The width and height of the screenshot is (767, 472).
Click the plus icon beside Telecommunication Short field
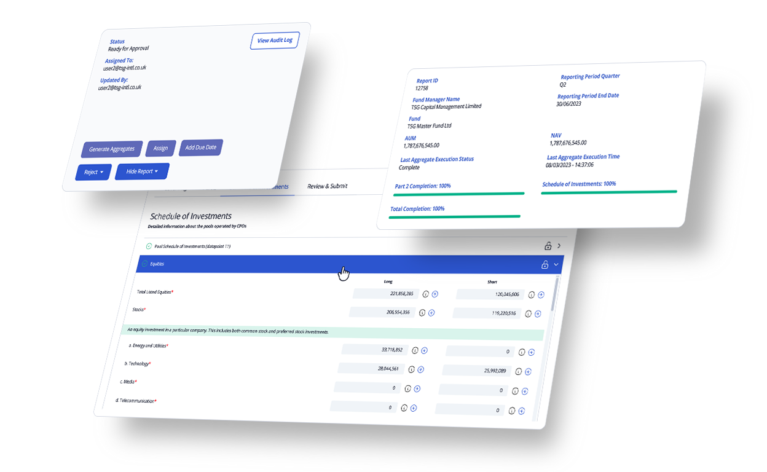[521, 411]
